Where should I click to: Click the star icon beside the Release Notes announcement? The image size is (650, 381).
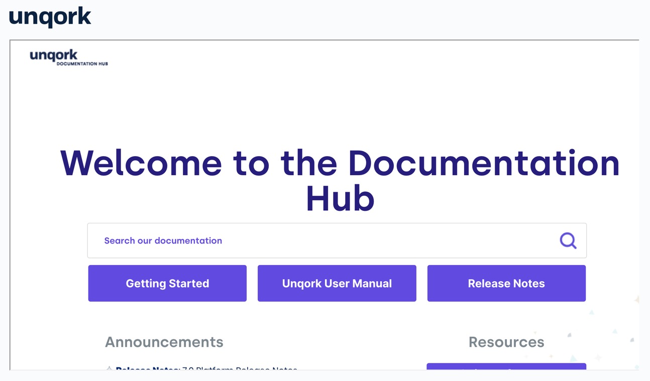[109, 368]
